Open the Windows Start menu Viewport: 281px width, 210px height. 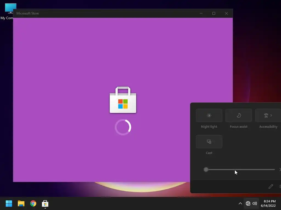[x=9, y=203]
